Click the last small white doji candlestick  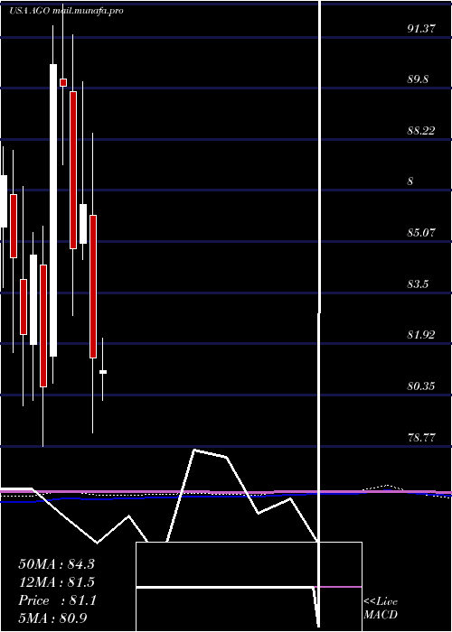click(x=103, y=372)
